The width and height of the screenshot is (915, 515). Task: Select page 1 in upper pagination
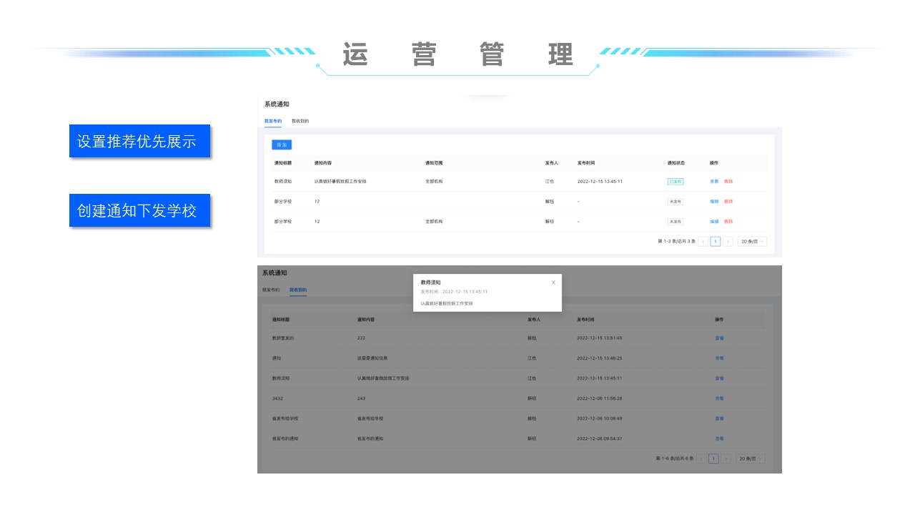(716, 242)
